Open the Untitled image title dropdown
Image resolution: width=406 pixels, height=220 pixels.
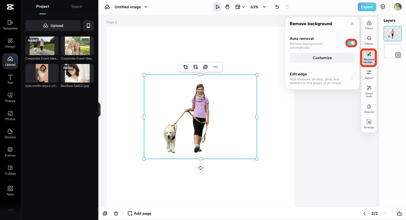131,7
